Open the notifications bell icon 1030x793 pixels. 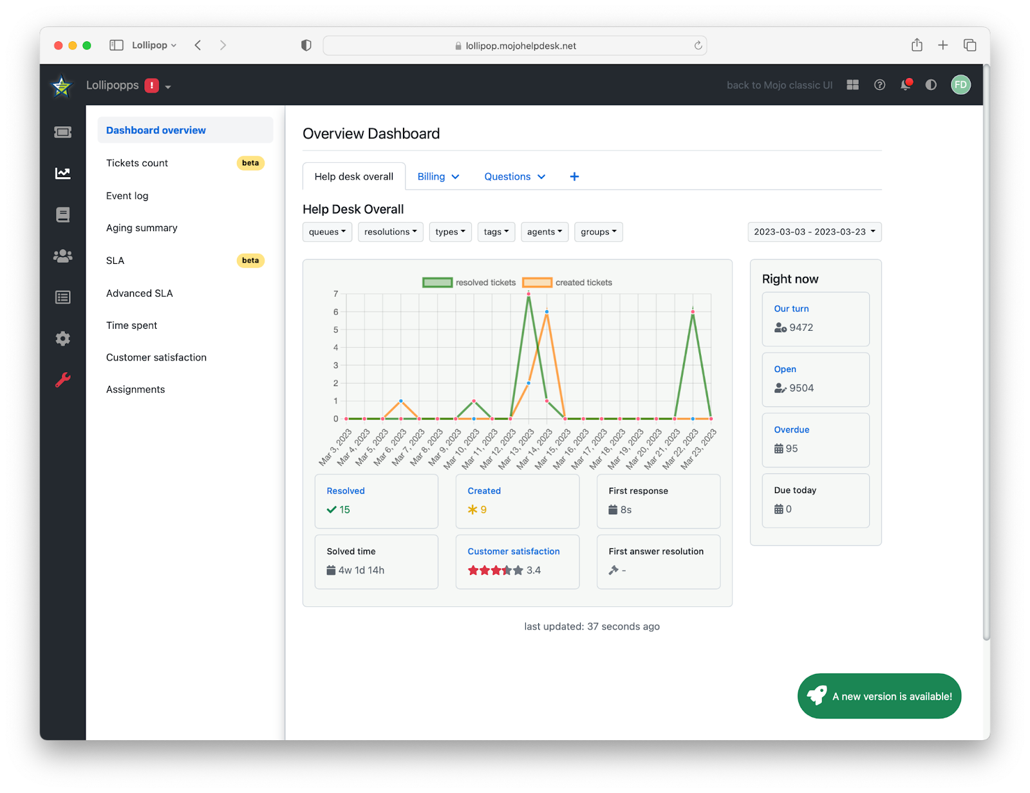[x=906, y=84]
